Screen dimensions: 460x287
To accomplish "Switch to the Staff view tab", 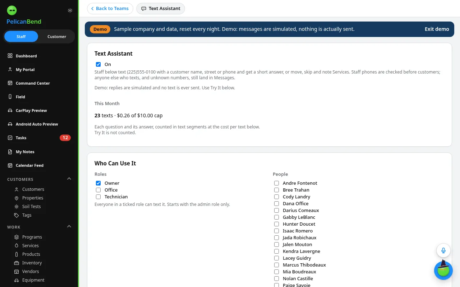I will tap(21, 37).
